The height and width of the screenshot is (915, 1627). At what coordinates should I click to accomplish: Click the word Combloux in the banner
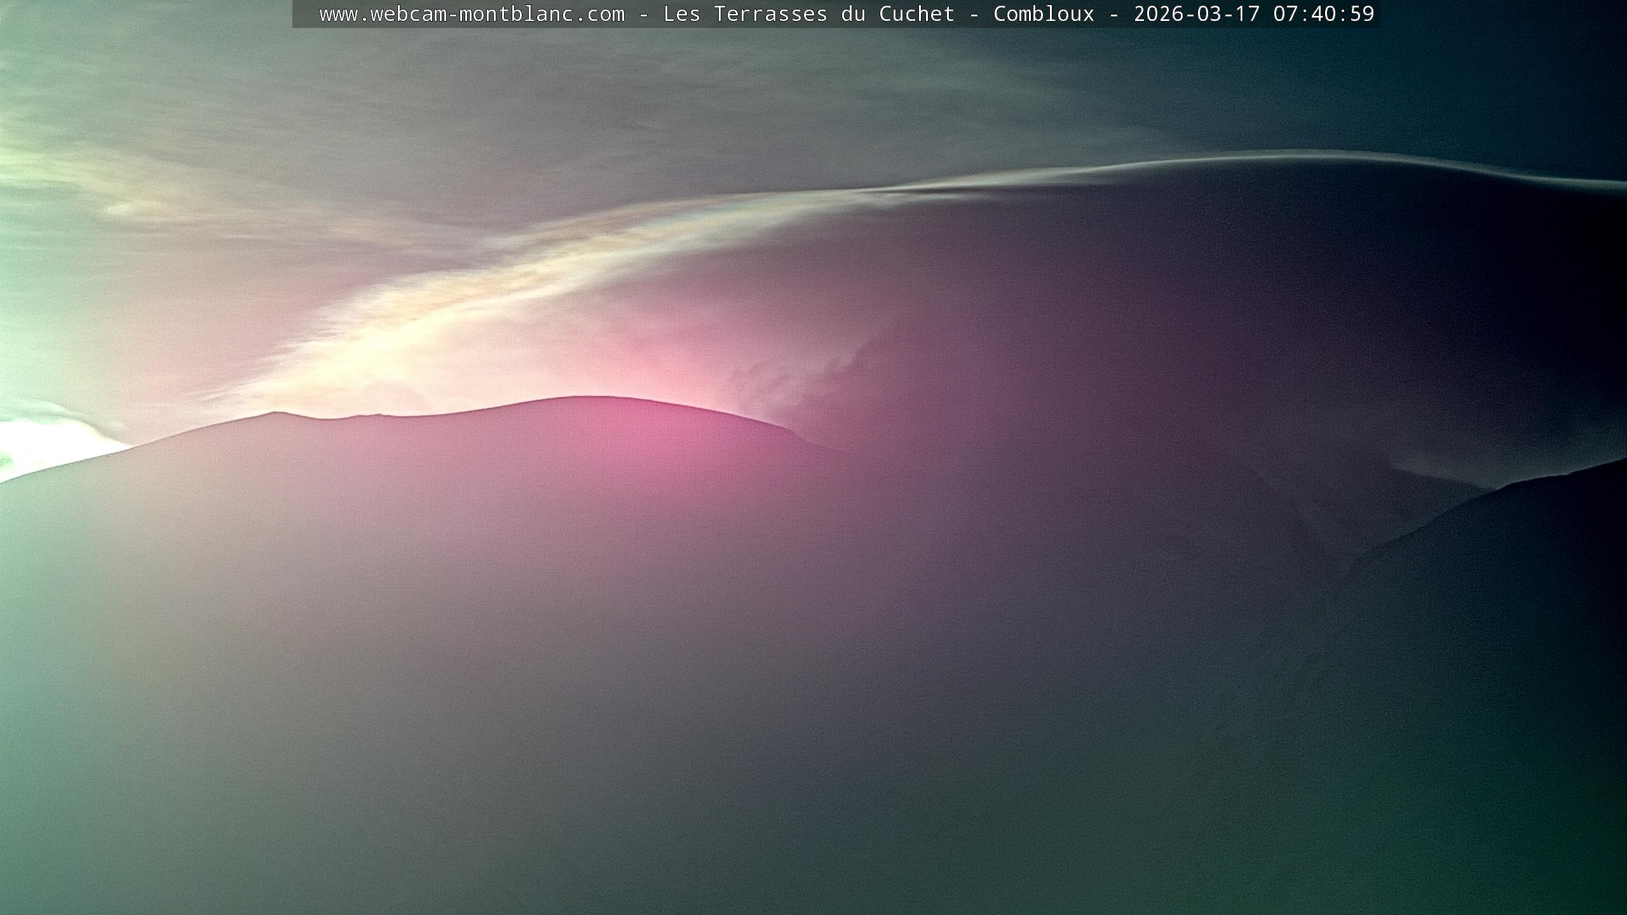click(1044, 14)
